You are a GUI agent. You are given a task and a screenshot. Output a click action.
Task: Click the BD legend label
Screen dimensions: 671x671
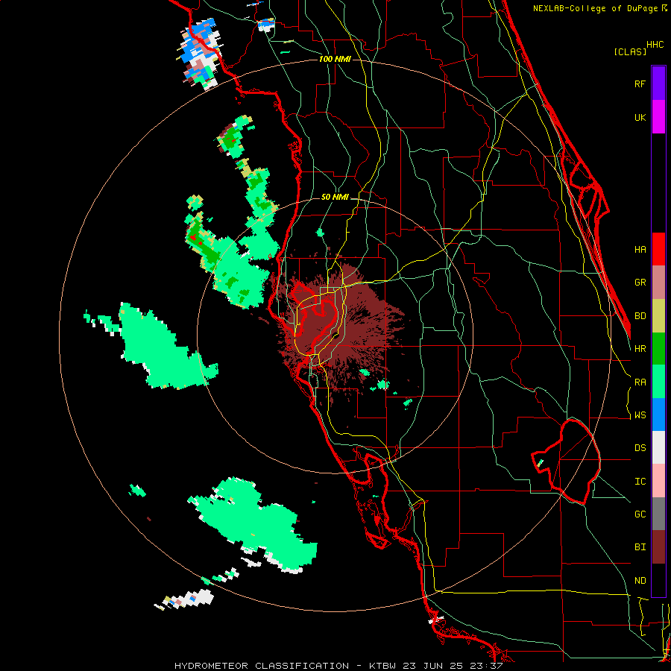[640, 316]
